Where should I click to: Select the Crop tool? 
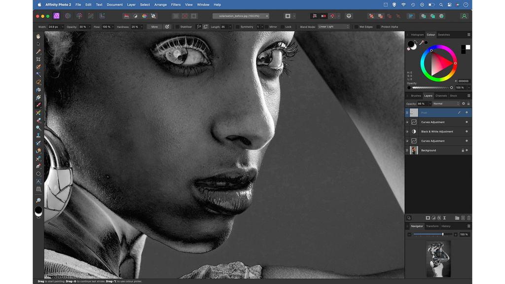click(38, 59)
